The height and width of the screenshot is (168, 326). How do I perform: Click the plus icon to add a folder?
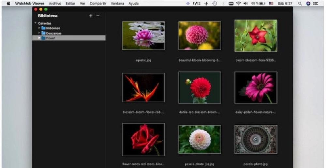(91, 16)
